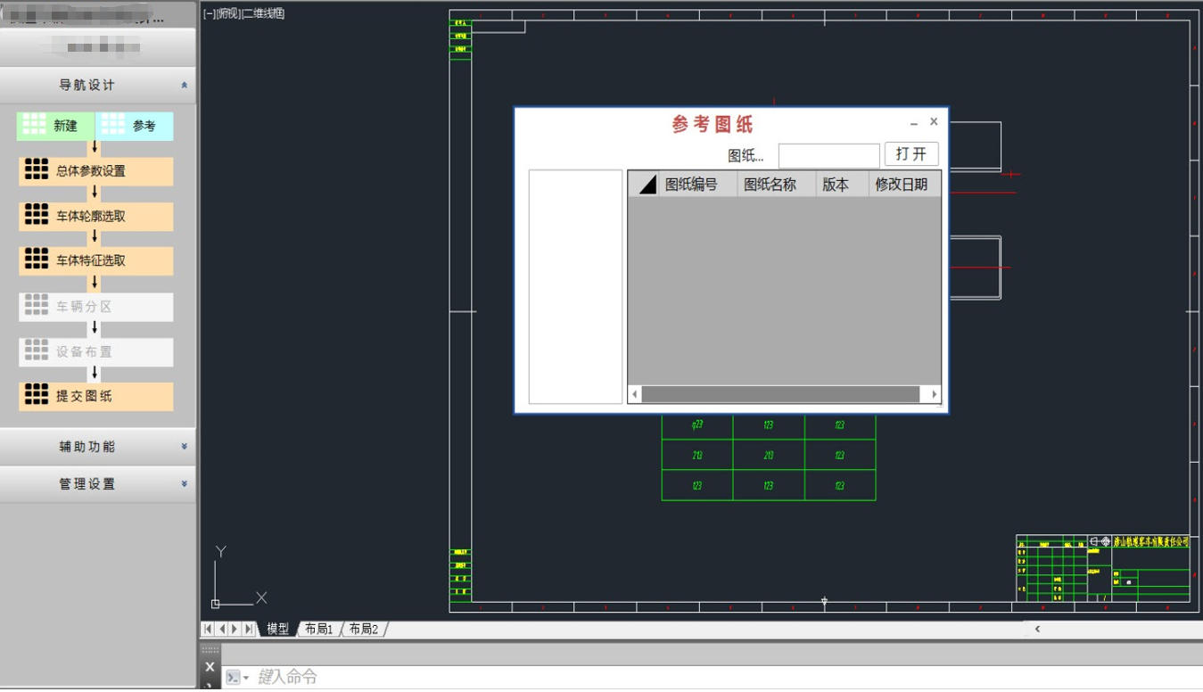Click the 车体轮廓选取 workflow icon
Image resolution: width=1203 pixels, height=692 pixels.
point(36,216)
